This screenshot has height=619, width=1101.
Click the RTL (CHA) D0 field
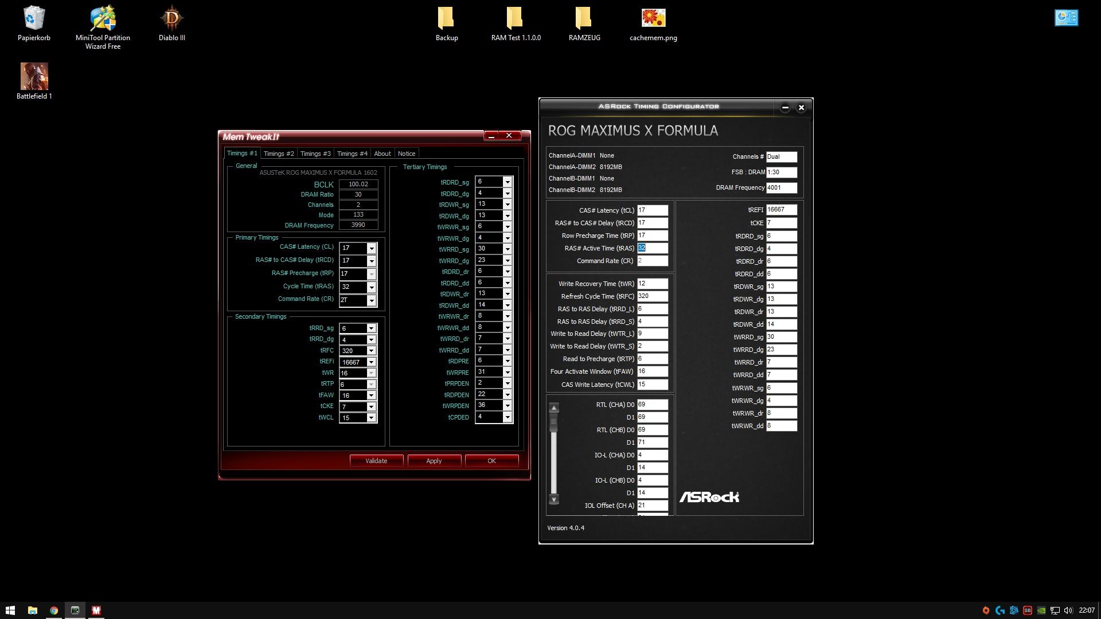[x=653, y=405]
